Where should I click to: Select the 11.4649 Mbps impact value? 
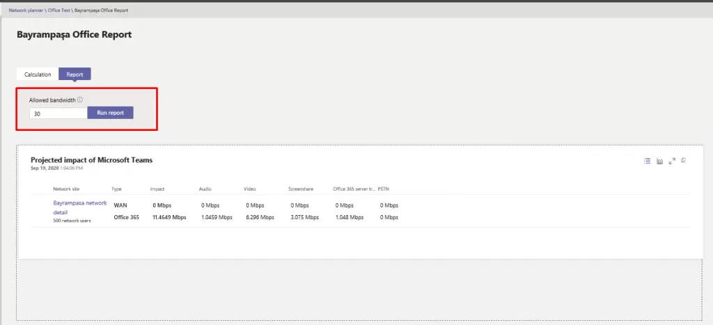tap(169, 217)
